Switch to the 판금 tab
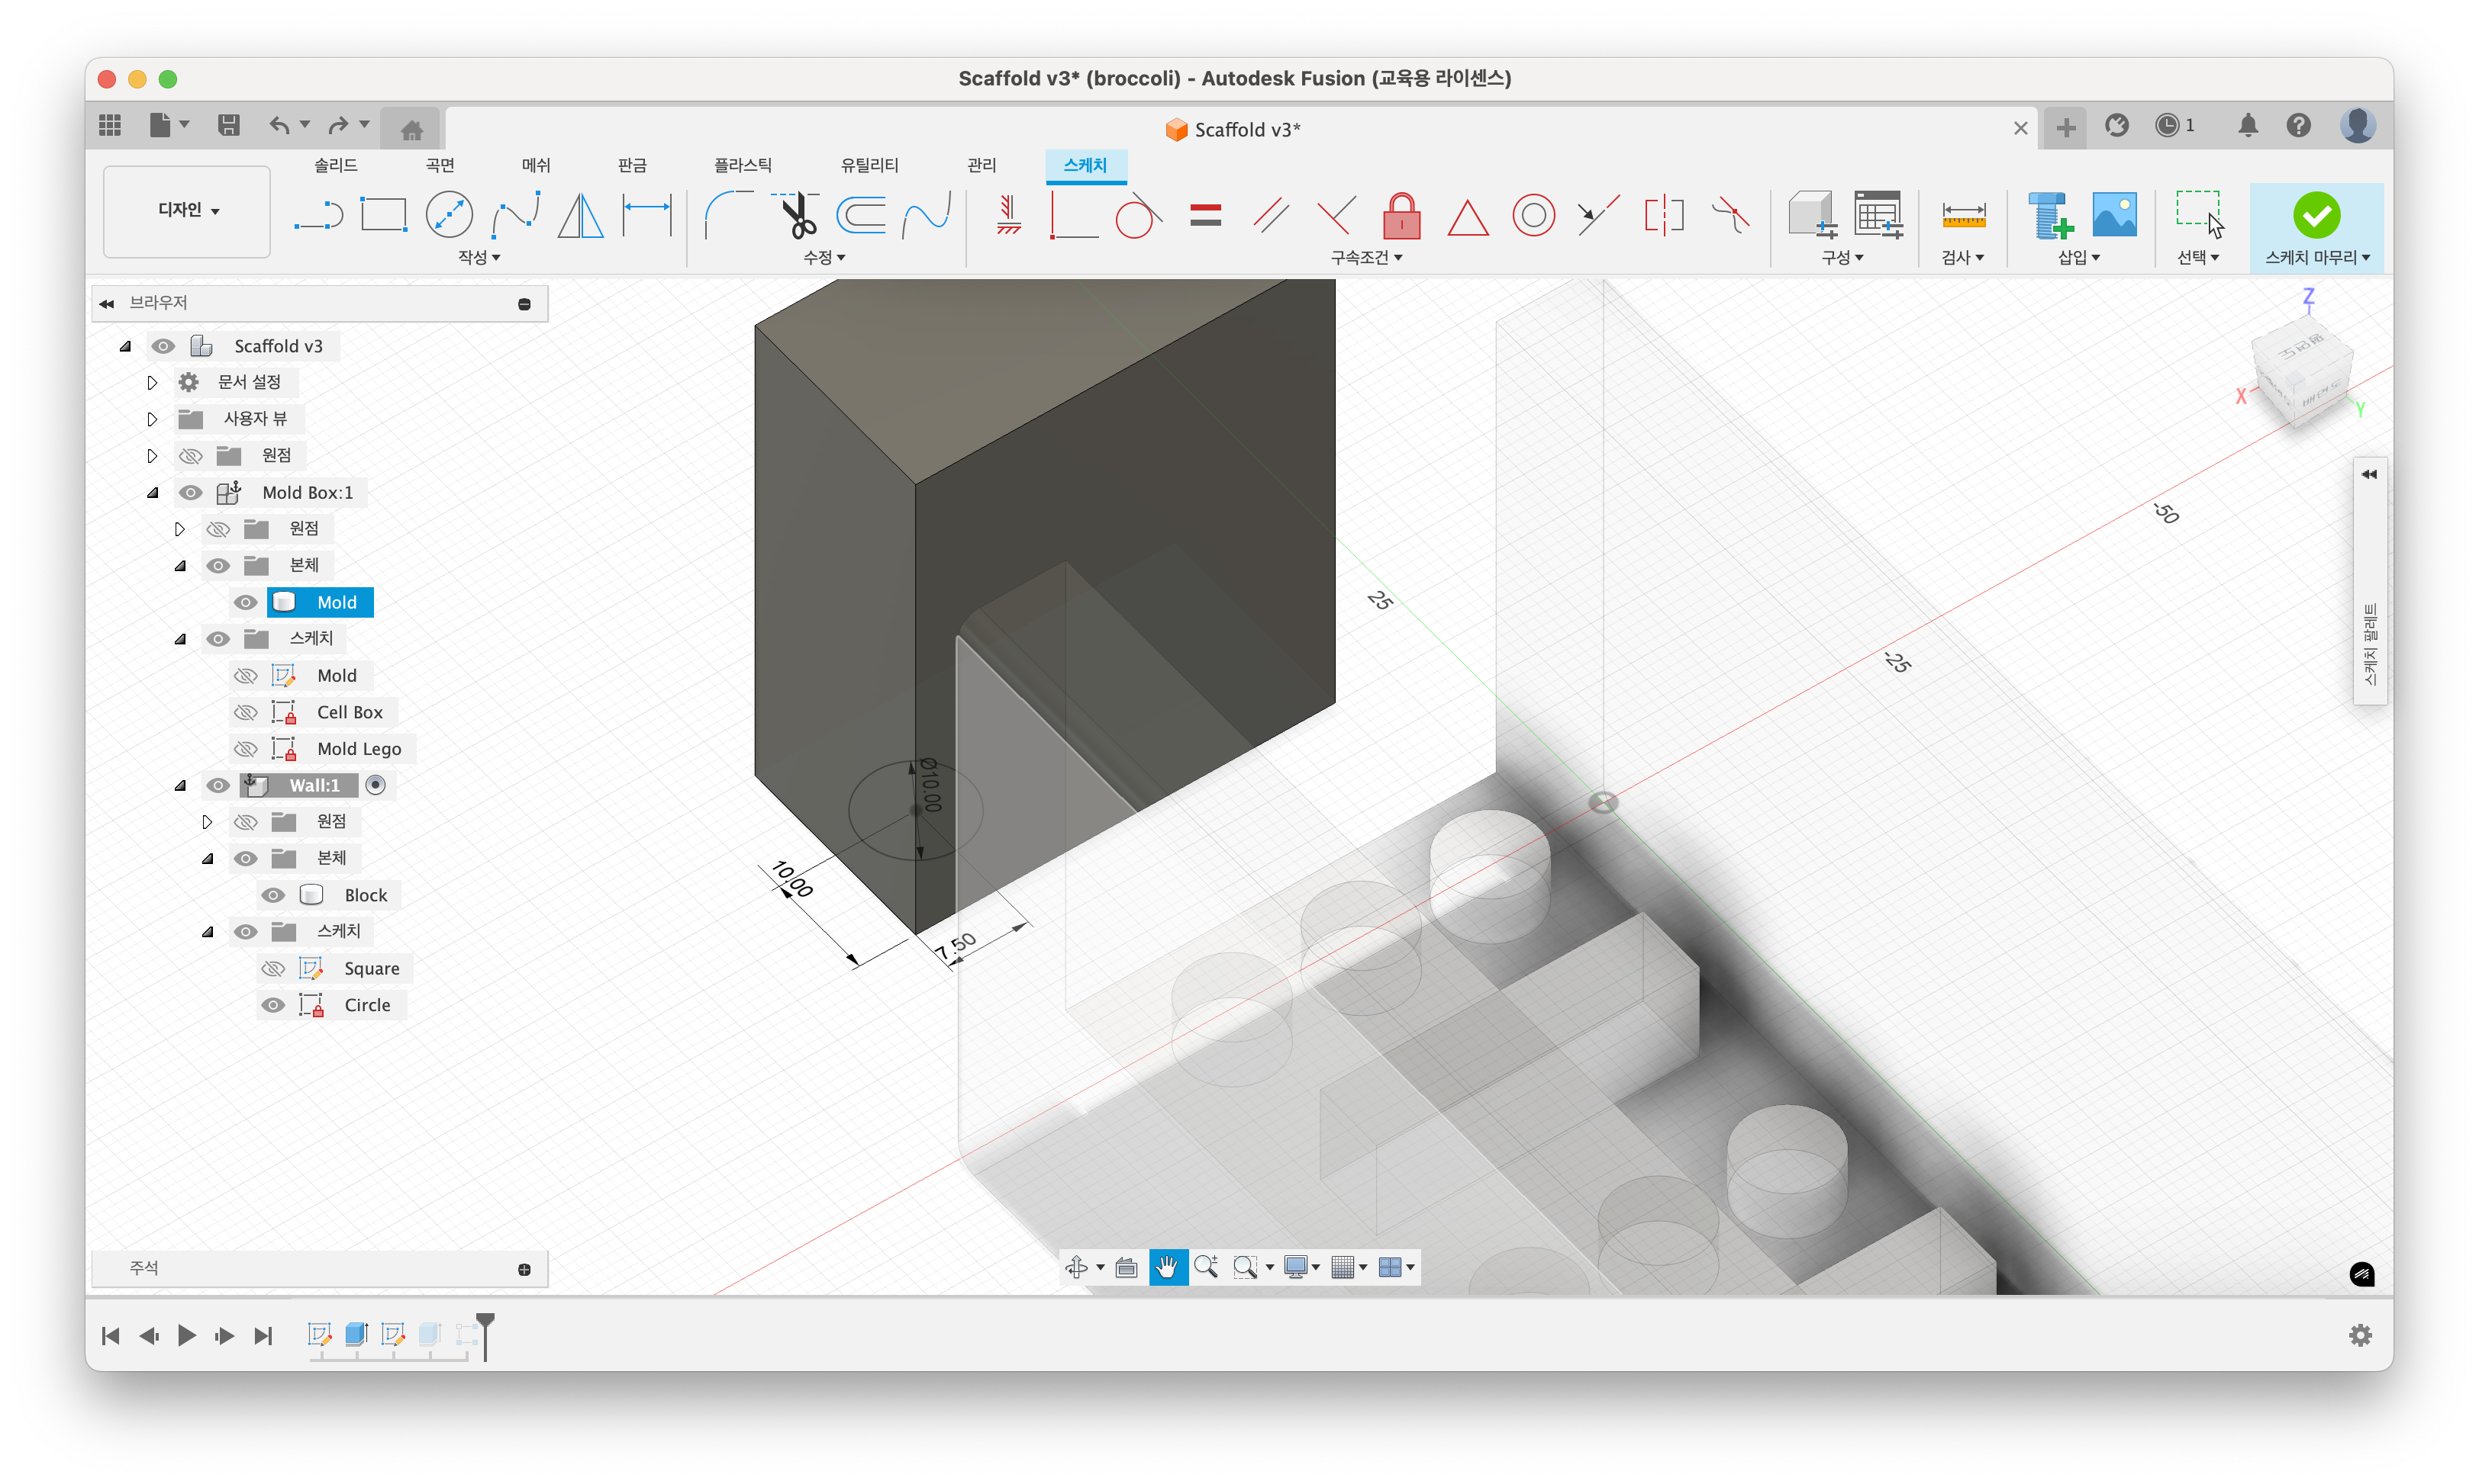This screenshot has width=2479, height=1484. click(631, 165)
